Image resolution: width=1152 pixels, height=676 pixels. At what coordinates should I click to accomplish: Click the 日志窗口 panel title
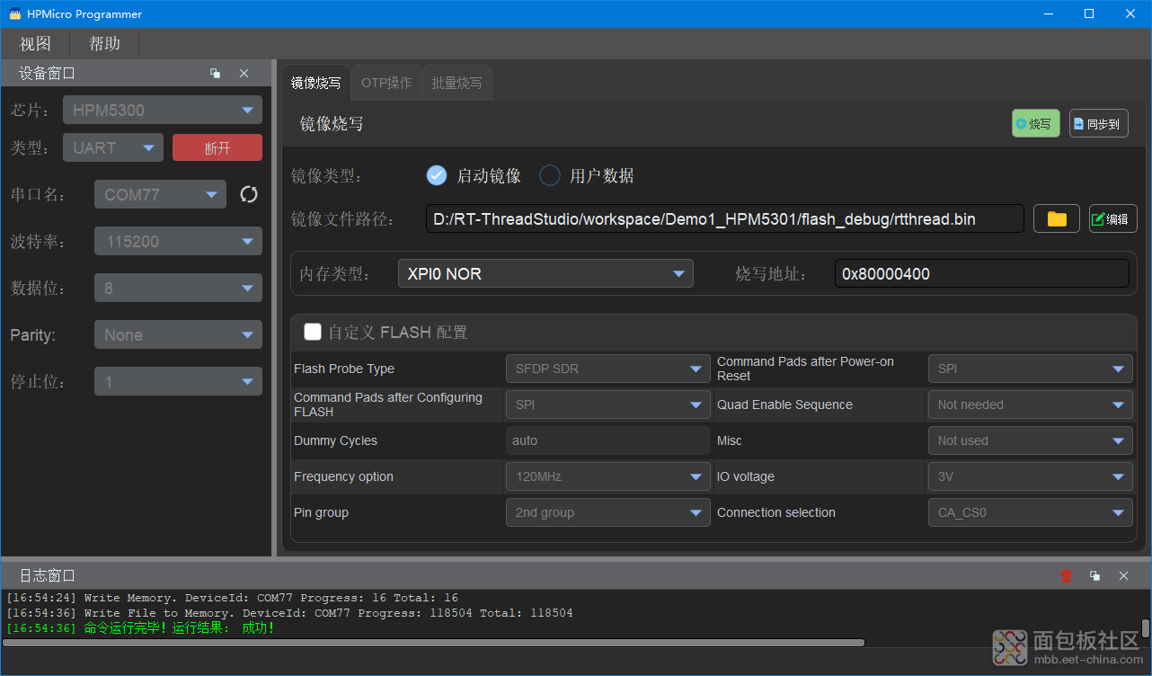[x=48, y=575]
